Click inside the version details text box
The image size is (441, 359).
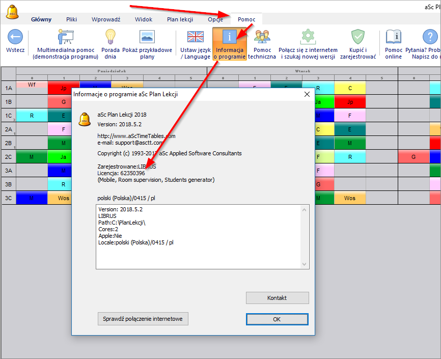[x=203, y=237]
